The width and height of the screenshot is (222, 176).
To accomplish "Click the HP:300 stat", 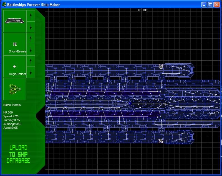I will click(x=8, y=112).
